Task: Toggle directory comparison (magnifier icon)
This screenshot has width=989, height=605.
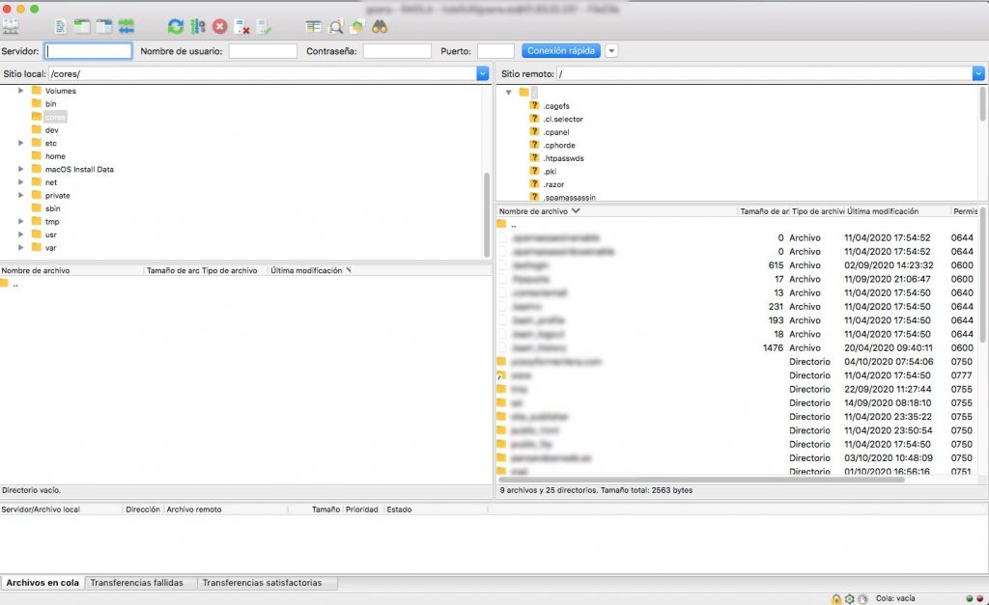Action: tap(335, 26)
